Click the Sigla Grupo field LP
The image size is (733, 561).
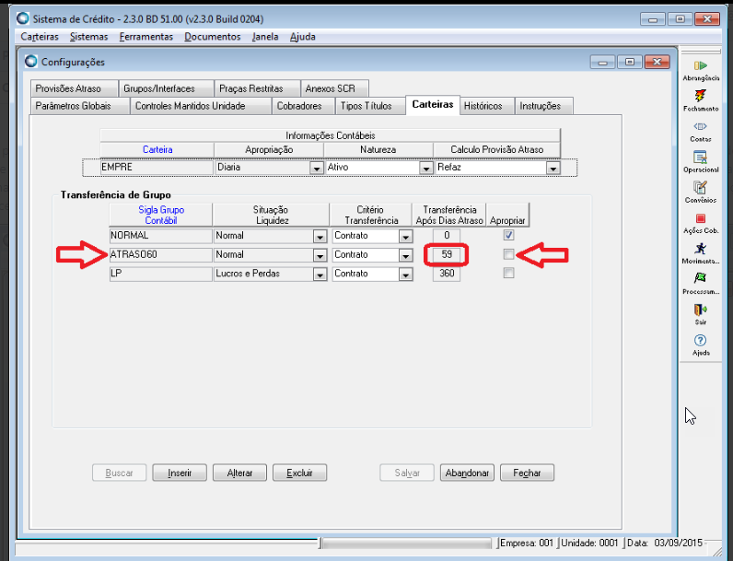tap(160, 274)
